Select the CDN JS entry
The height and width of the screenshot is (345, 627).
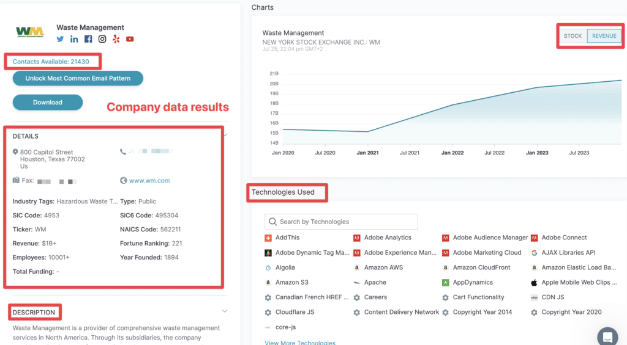(553, 297)
